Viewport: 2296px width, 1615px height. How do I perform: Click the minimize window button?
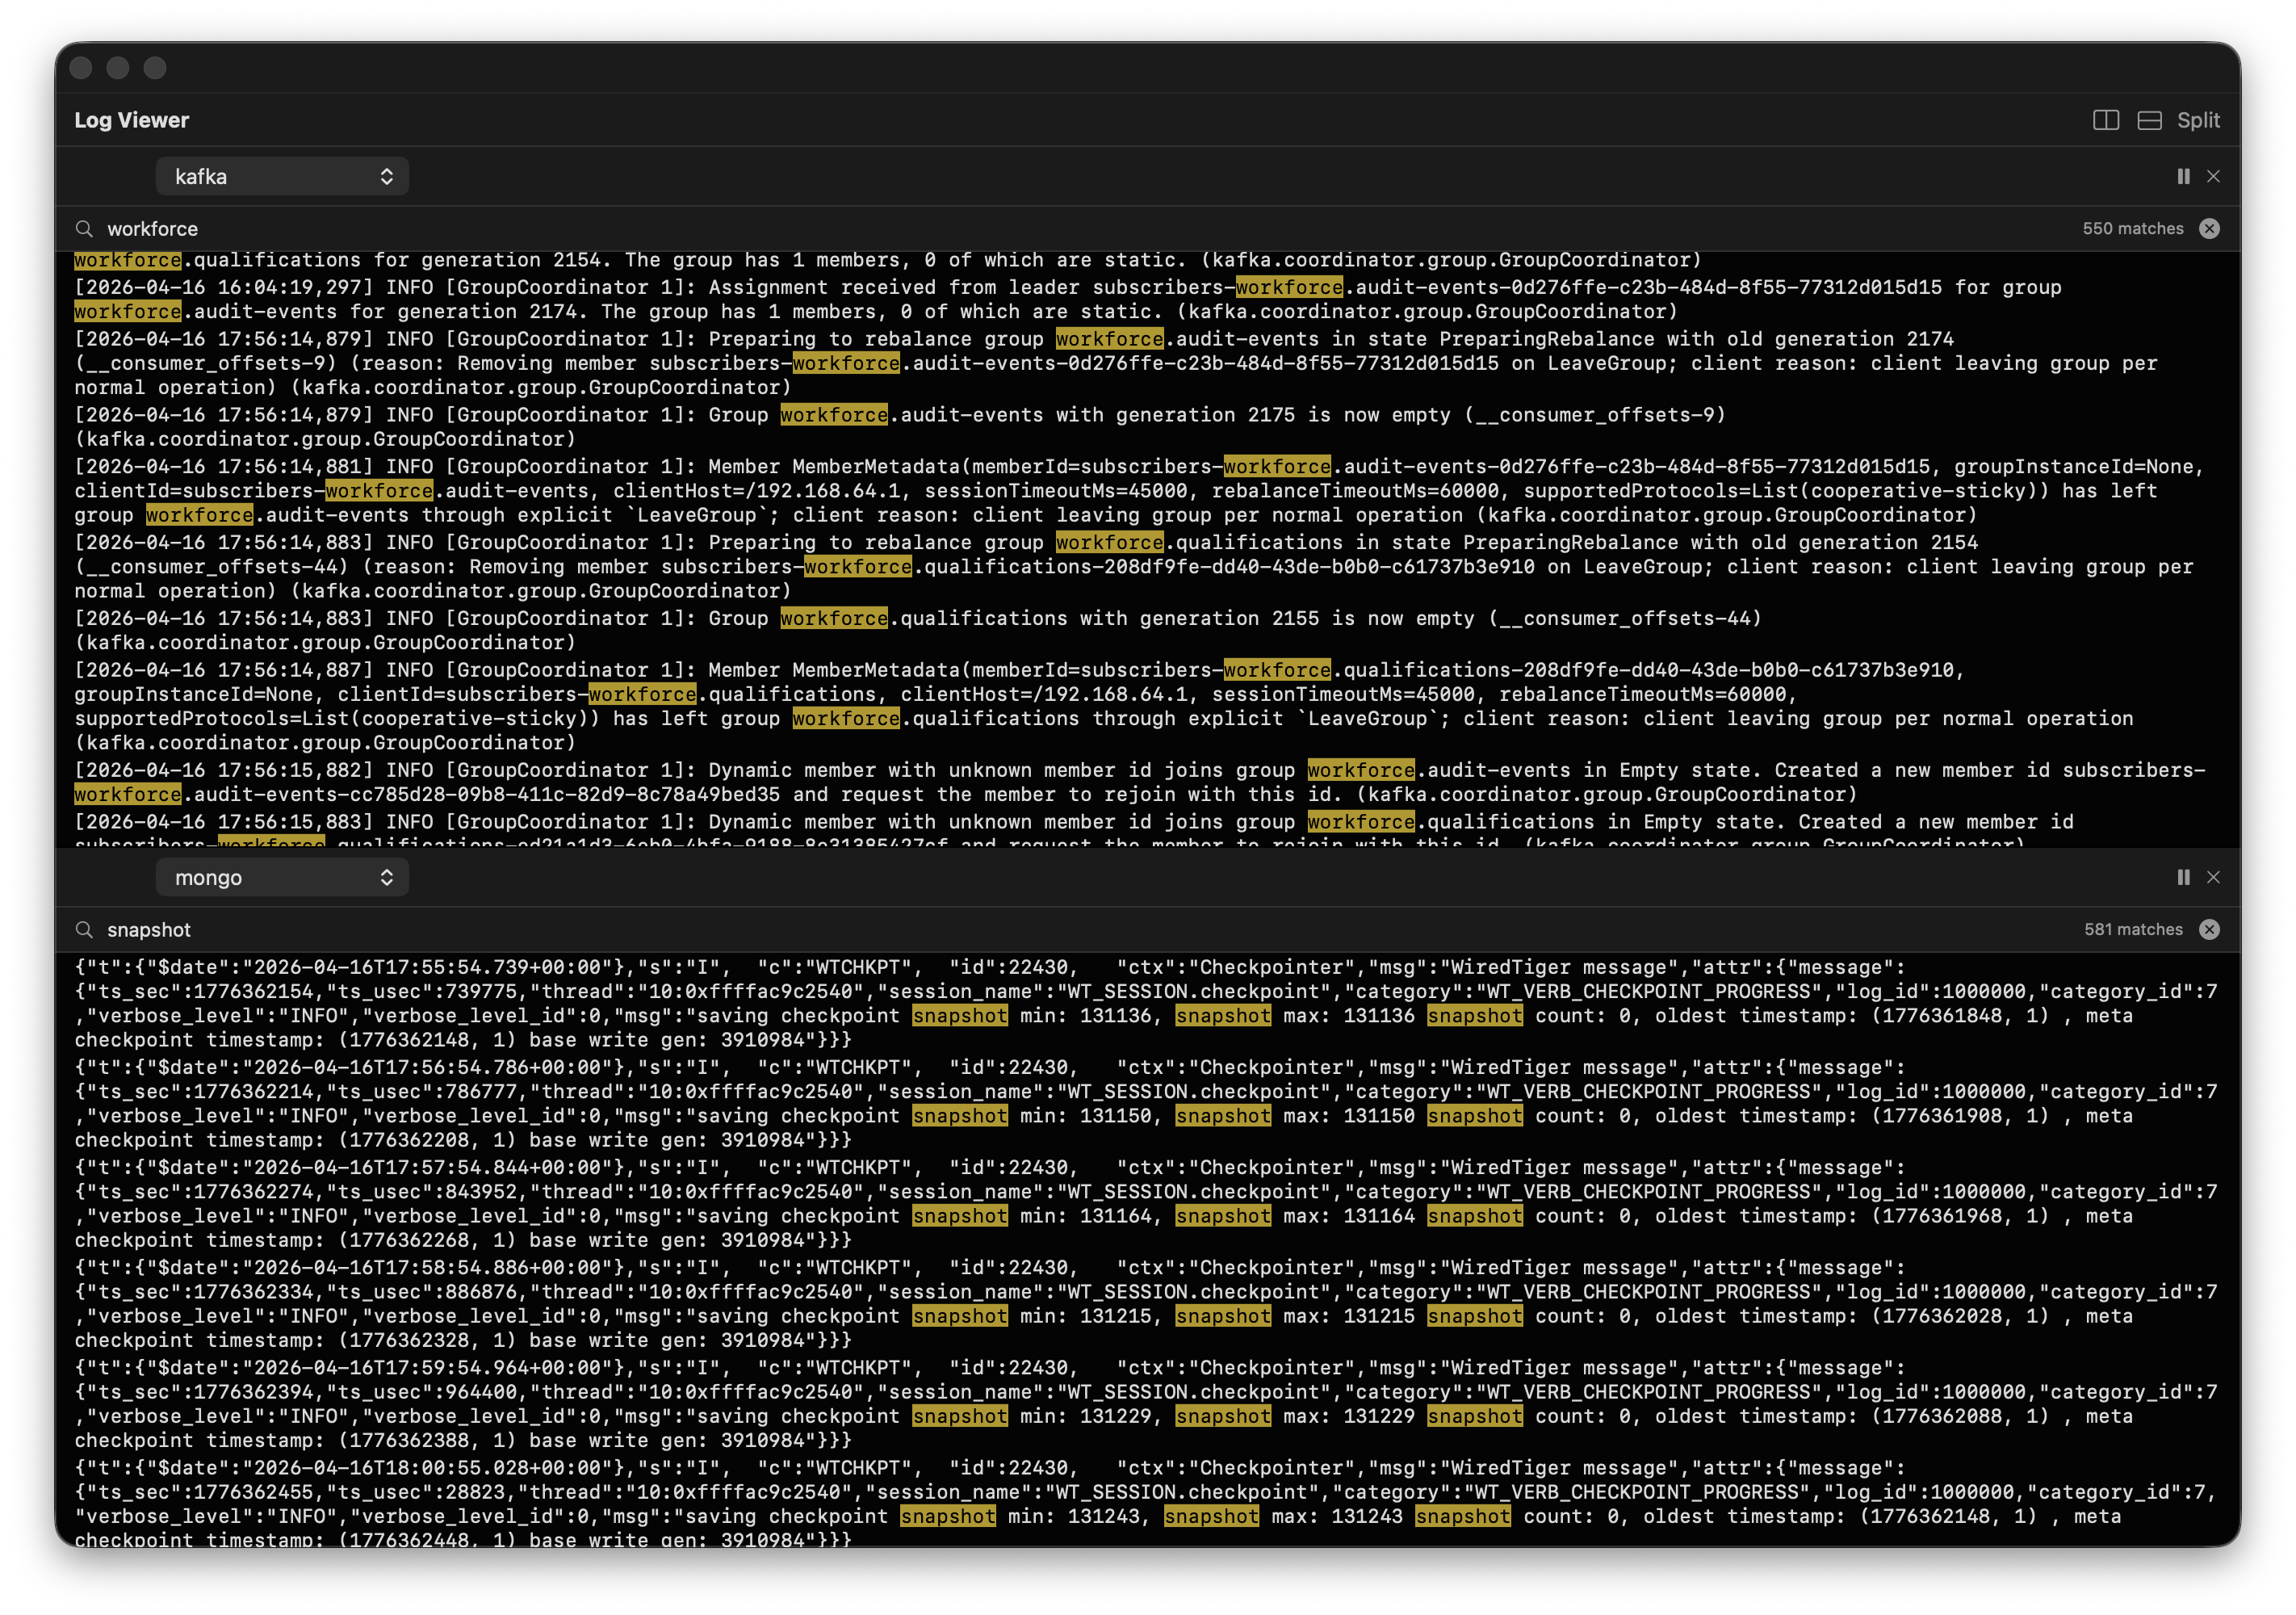tap(118, 68)
